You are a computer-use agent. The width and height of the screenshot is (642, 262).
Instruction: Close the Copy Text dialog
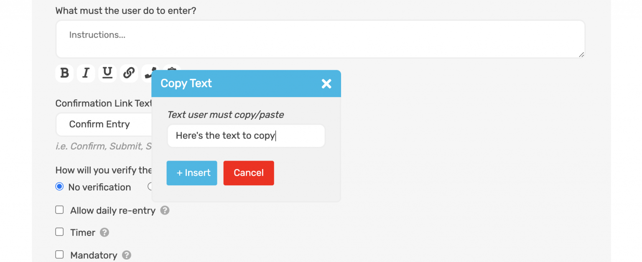pyautogui.click(x=326, y=83)
